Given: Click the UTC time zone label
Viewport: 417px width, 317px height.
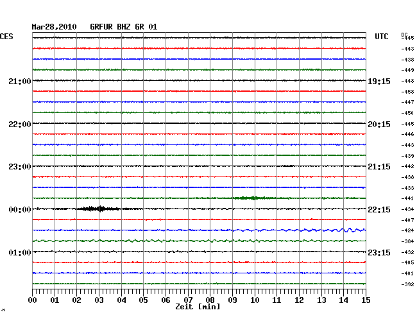Looking at the screenshot, I should tap(381, 37).
